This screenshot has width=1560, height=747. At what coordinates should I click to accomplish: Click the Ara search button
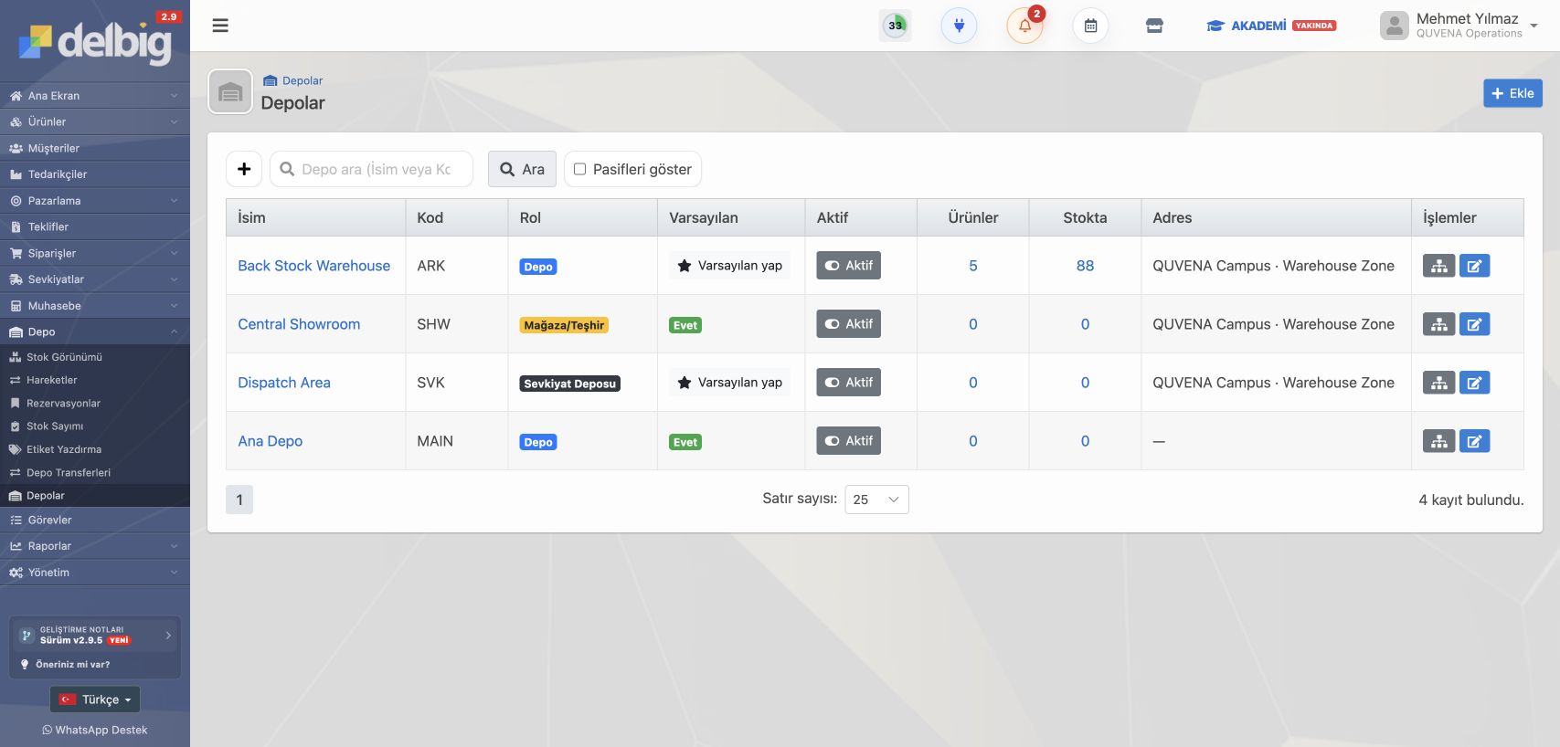coord(522,169)
